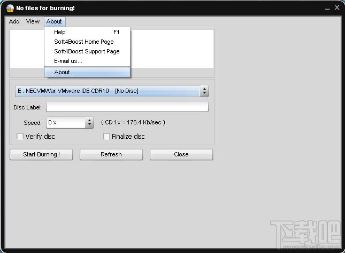
Task: Minimize the burning window
Action: tap(327, 9)
